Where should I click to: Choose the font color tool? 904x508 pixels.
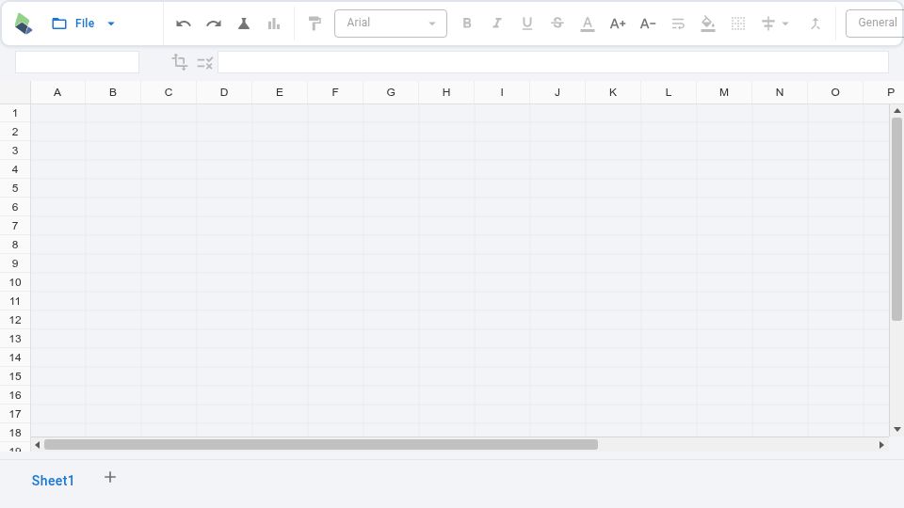pos(588,24)
